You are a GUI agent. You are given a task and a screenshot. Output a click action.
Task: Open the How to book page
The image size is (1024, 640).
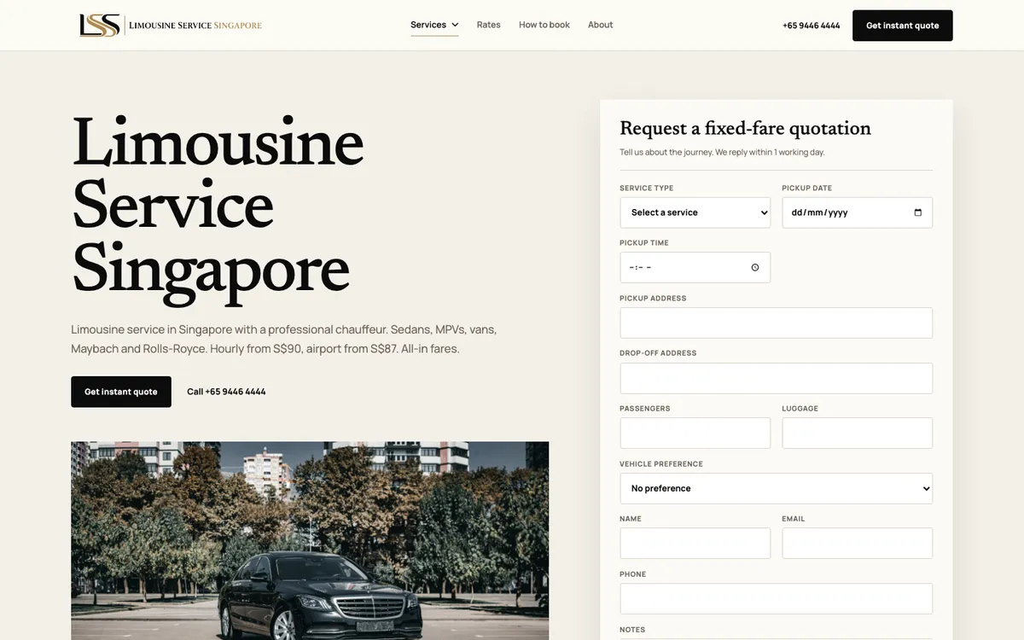[x=544, y=25]
